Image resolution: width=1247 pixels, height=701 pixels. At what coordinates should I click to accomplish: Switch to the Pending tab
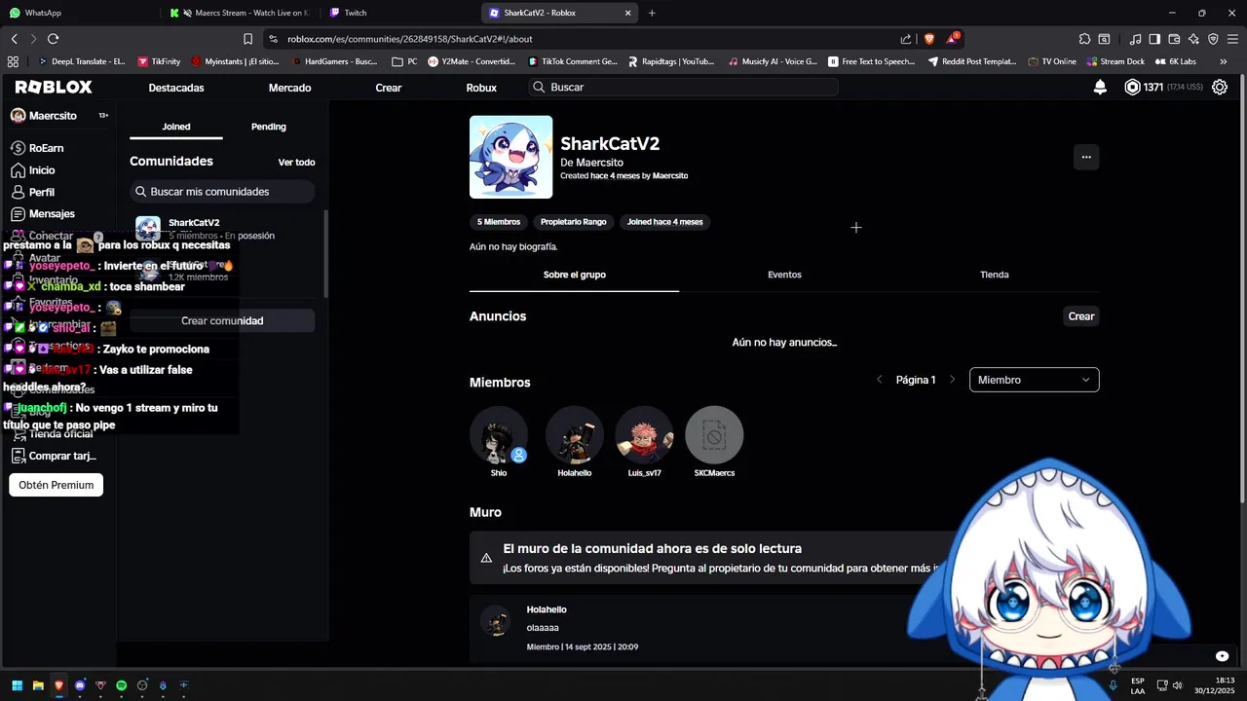(269, 127)
